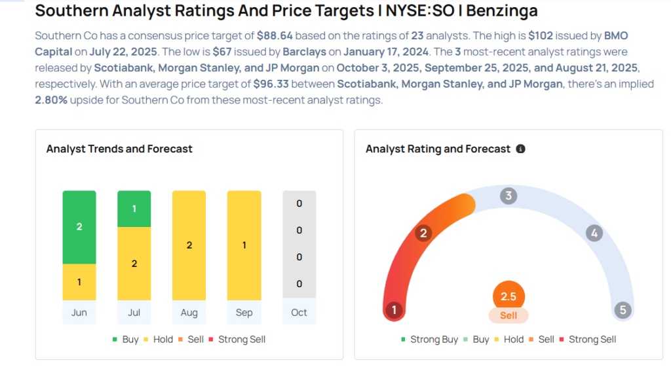This screenshot has height=367, width=671.
Task: Click the Aug bar showing 2 holds
Action: point(189,245)
